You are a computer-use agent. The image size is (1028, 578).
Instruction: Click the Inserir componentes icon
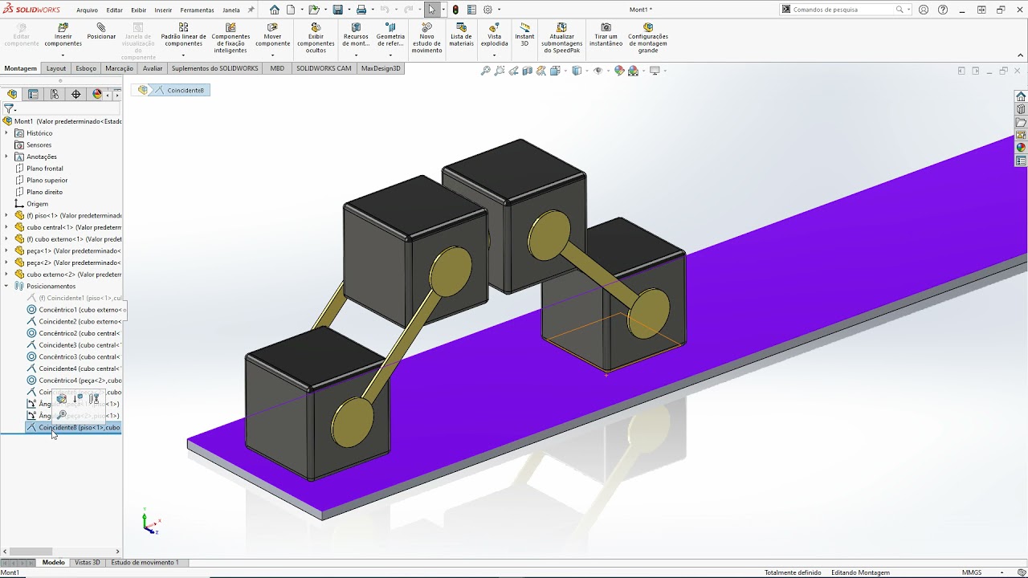[63, 27]
